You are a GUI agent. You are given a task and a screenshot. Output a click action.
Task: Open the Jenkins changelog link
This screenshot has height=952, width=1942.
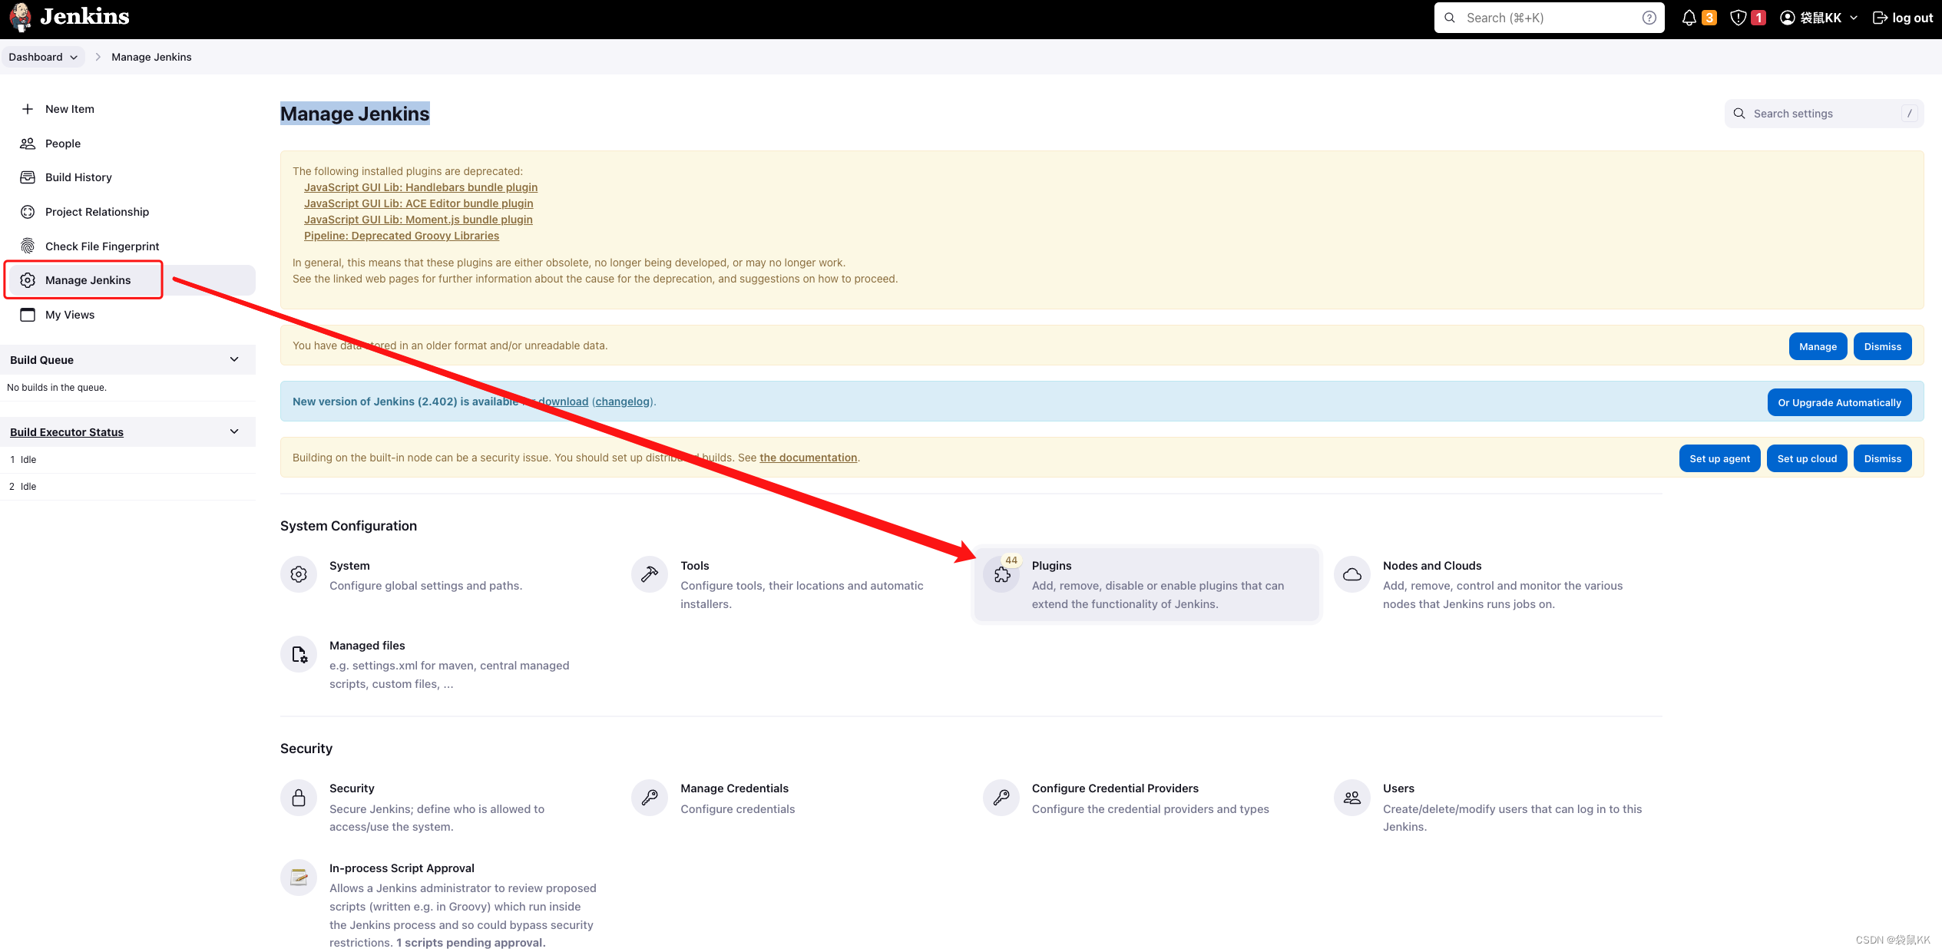coord(622,402)
